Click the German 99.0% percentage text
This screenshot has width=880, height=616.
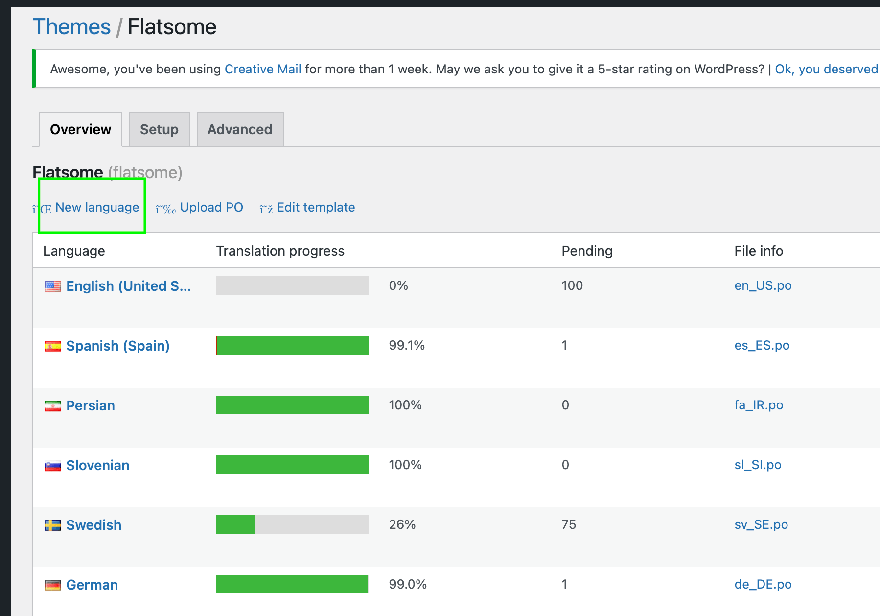[x=408, y=584]
